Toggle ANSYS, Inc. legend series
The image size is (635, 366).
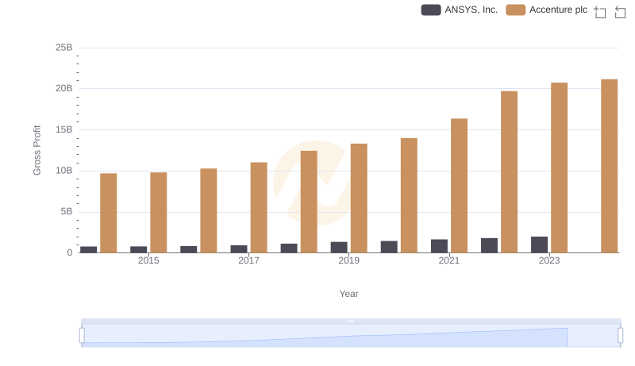tap(460, 10)
